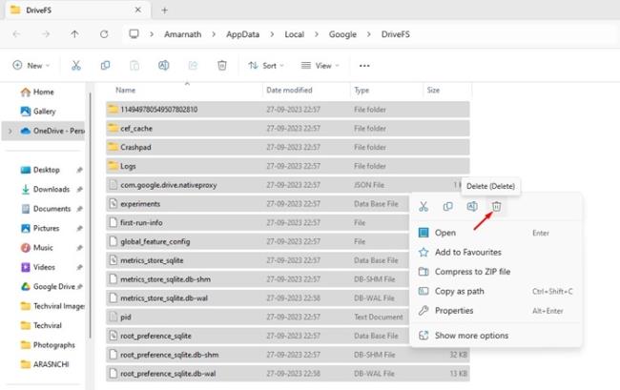Click the Copy icon in context menu
Viewport: 620px width, 390px height.
point(448,206)
